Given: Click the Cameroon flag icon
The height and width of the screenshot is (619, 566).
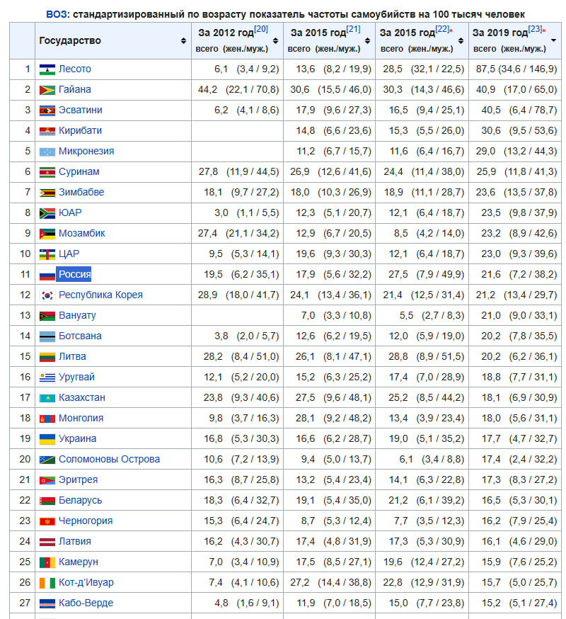Looking at the screenshot, I should coord(47,562).
